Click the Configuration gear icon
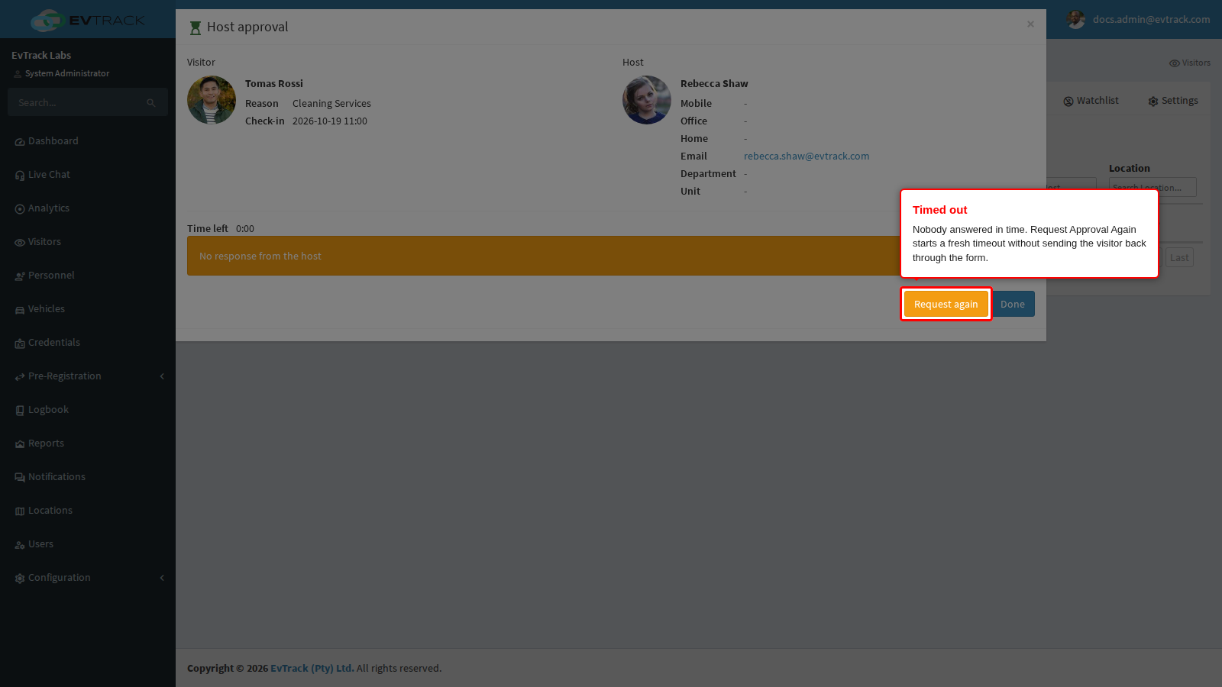 click(20, 579)
